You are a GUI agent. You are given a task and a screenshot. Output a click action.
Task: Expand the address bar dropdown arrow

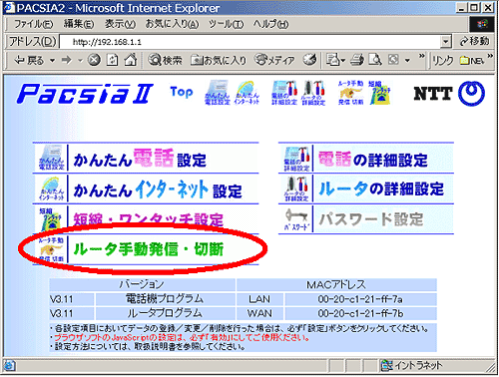click(446, 42)
